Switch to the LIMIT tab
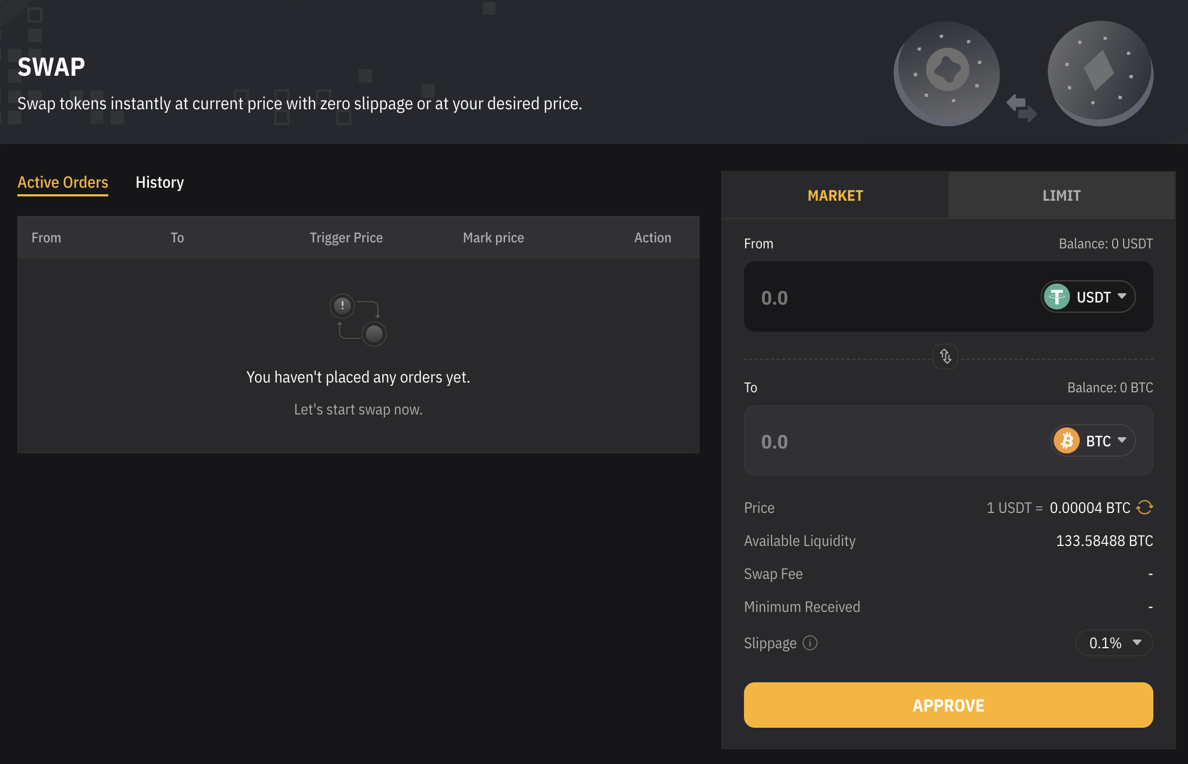The height and width of the screenshot is (764, 1188). tap(1061, 195)
